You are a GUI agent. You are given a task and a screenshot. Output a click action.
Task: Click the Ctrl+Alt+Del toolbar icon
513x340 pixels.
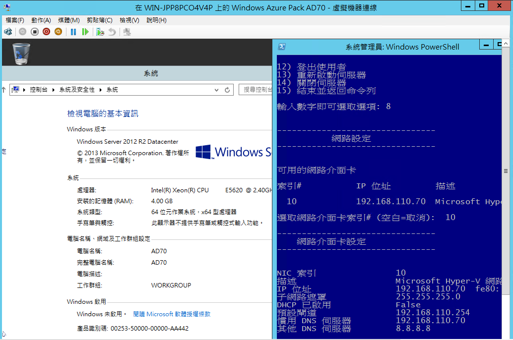click(8, 32)
